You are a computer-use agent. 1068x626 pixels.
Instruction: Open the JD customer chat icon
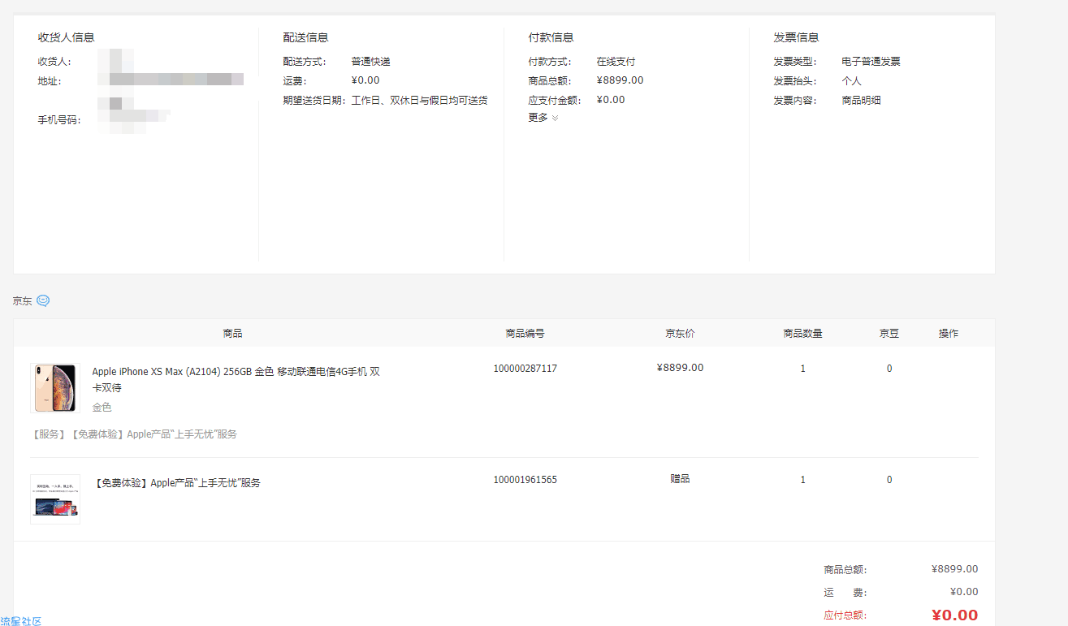pyautogui.click(x=43, y=300)
